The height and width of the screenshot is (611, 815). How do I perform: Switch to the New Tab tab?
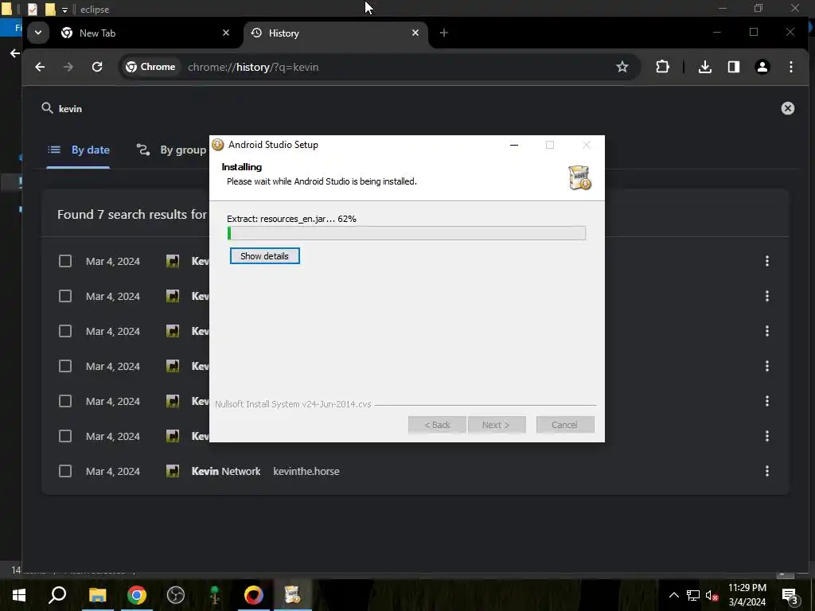pos(146,33)
